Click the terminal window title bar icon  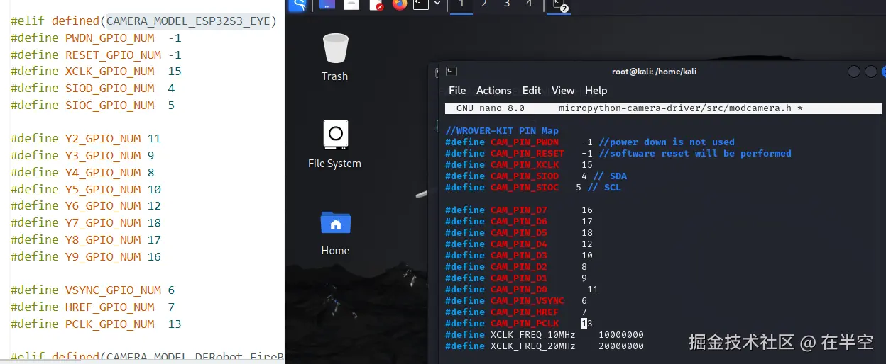coord(451,71)
